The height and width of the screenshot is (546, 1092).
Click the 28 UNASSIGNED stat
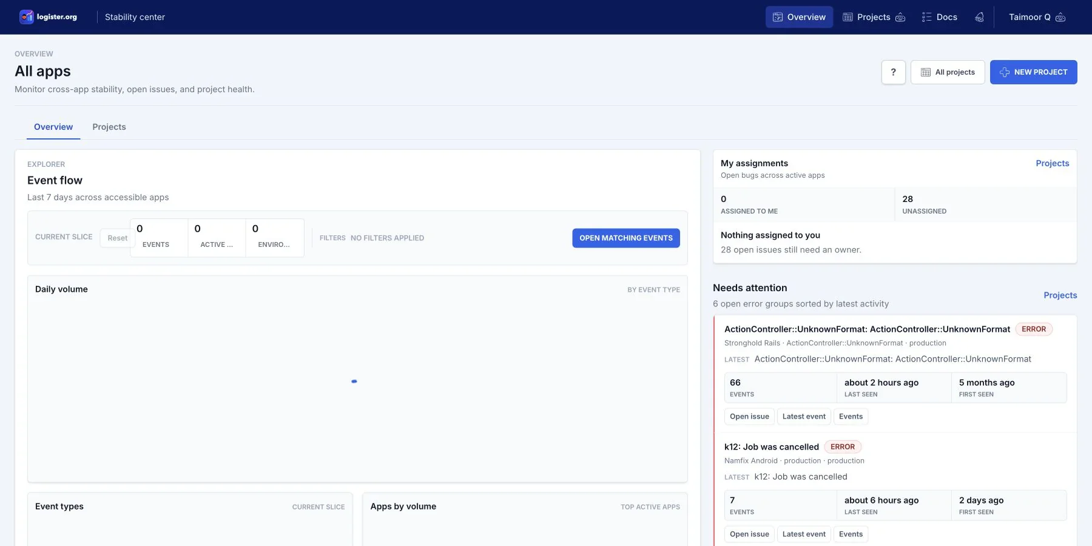[985, 204]
